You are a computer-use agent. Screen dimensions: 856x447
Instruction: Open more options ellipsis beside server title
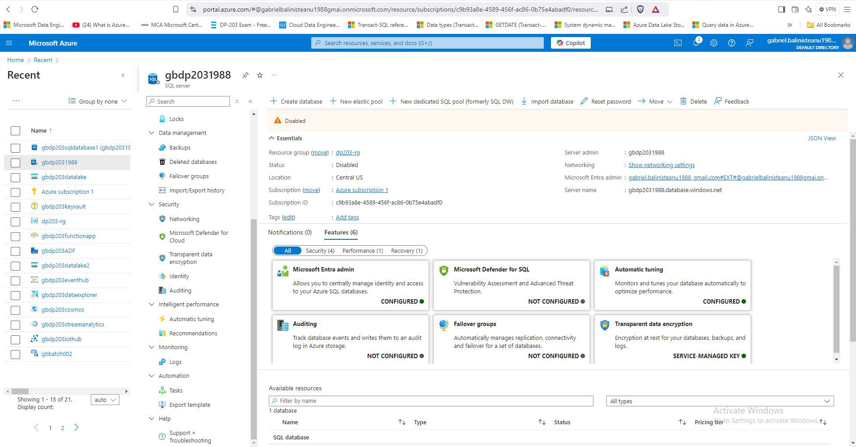[x=274, y=75]
